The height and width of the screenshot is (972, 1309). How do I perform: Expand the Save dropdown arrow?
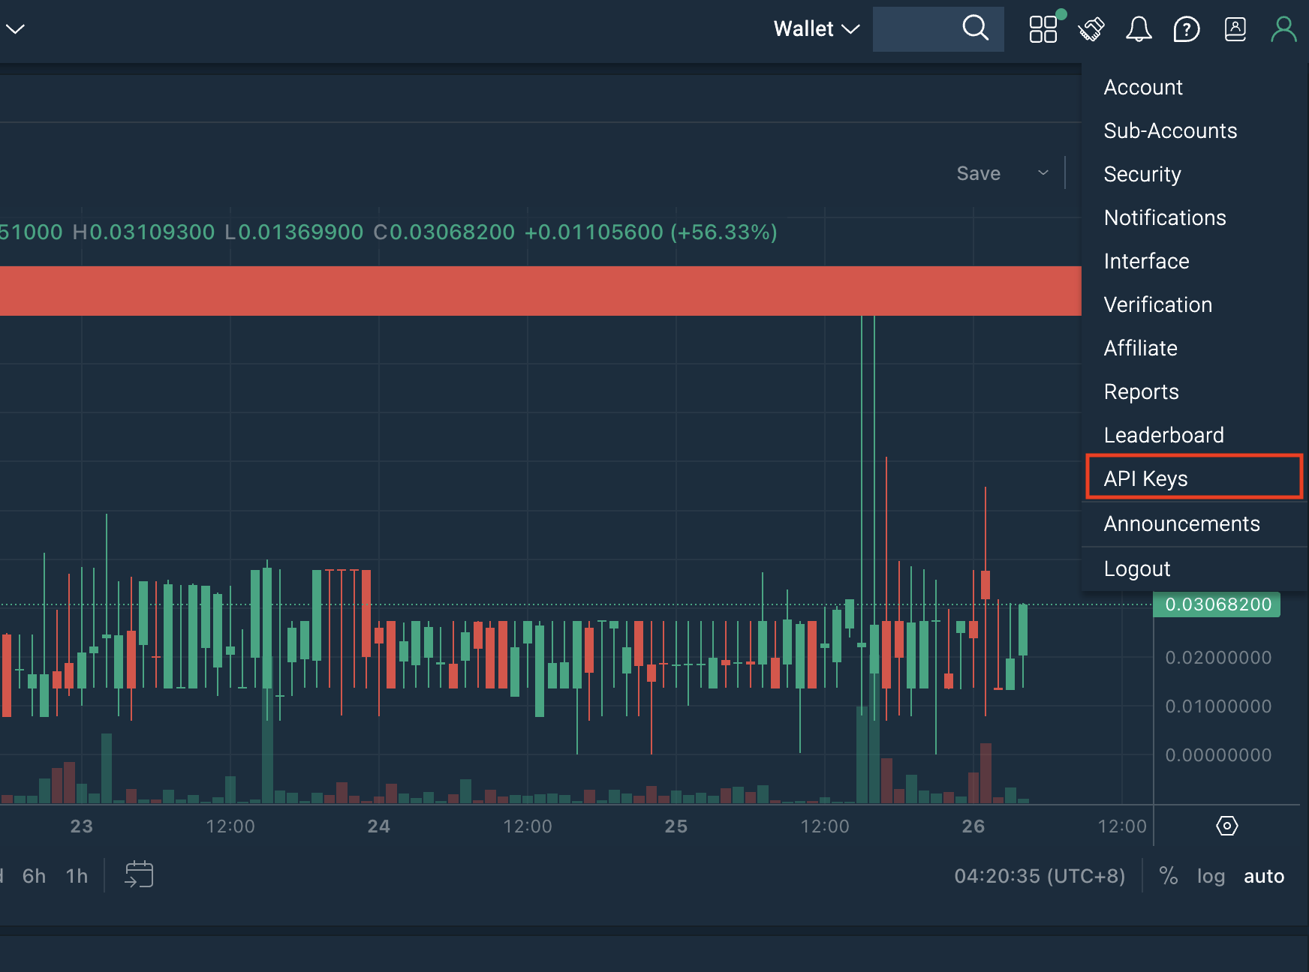(1043, 173)
